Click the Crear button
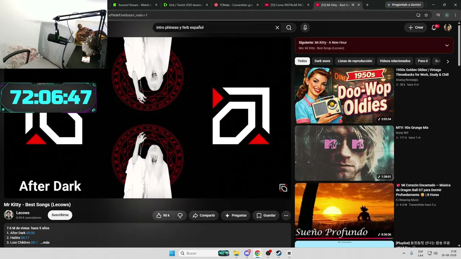461x259 pixels. pyautogui.click(x=416, y=27)
